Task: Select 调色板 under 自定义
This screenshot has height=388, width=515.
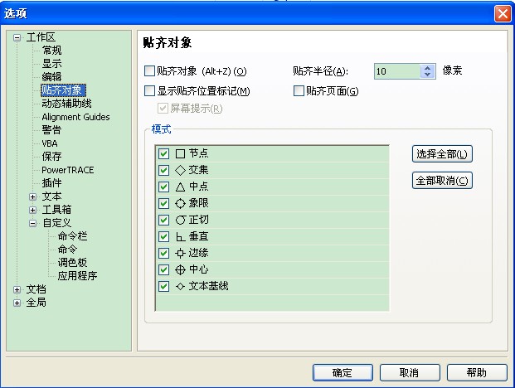Action: click(73, 262)
